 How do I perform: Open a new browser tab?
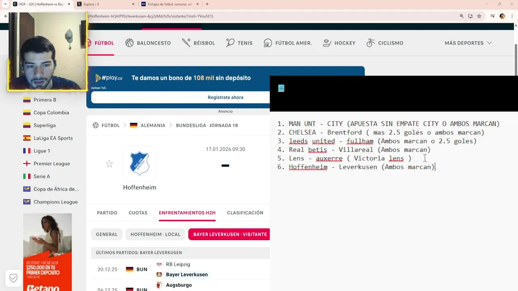(207, 4)
